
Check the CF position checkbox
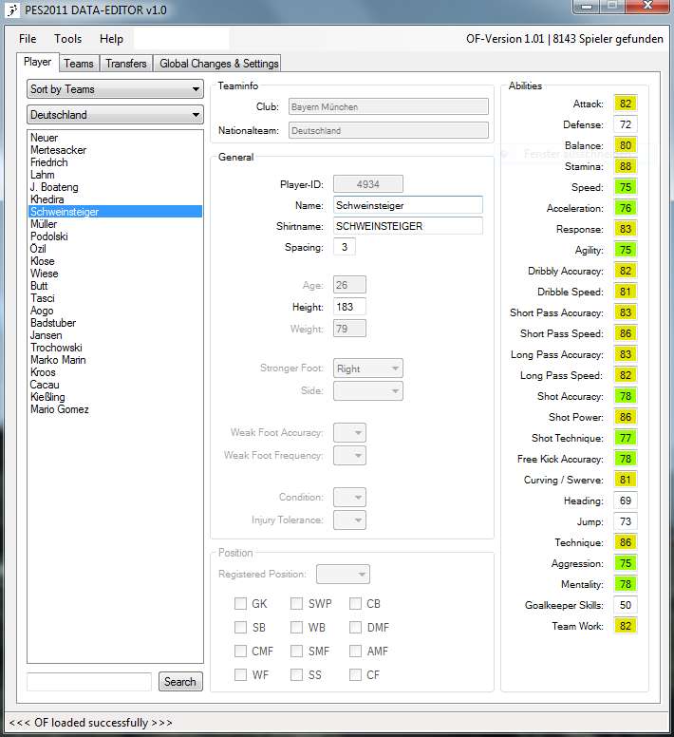356,675
